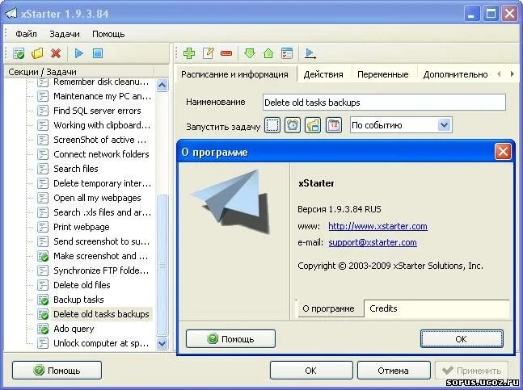Viewport: 523px width, 390px height.
Task: Click task list scroll up arrow
Action: coord(162,86)
